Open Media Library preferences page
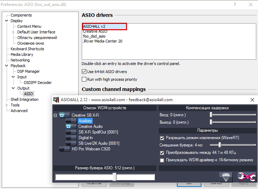 click(22, 54)
